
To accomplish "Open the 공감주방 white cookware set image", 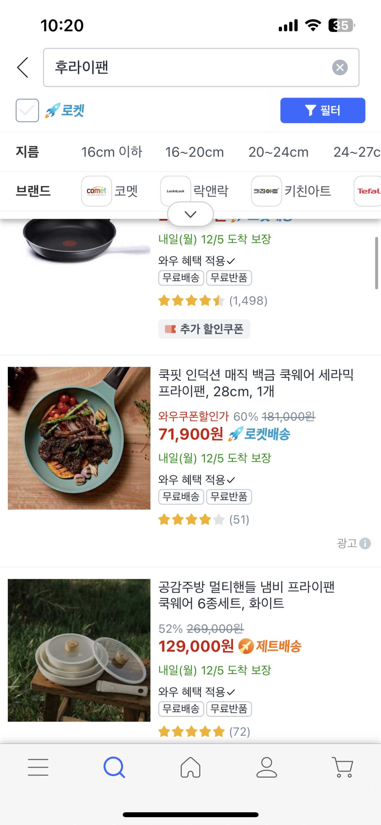I will coord(79,650).
